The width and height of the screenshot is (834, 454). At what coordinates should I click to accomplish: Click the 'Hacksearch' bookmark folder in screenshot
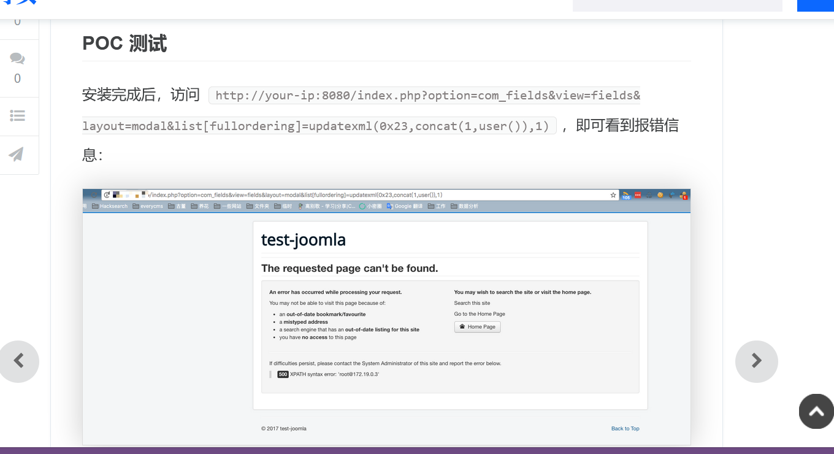tap(110, 206)
